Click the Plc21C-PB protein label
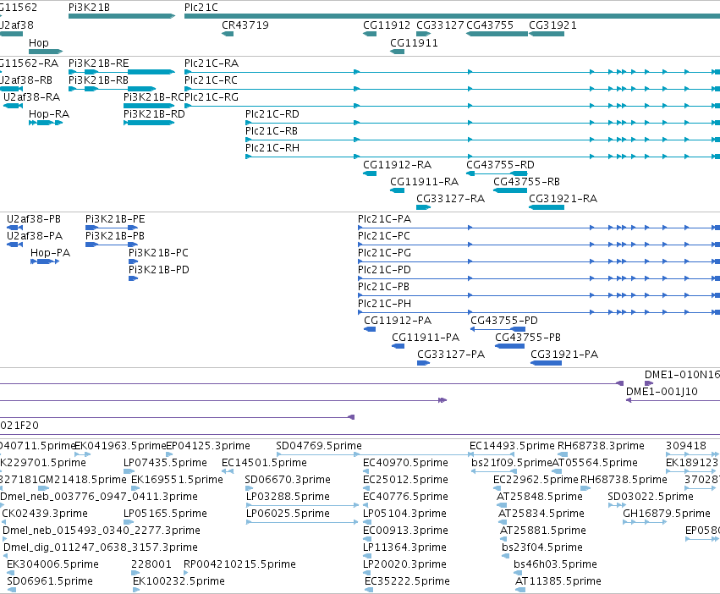Viewport: 720px width, 594px height. pos(383,287)
